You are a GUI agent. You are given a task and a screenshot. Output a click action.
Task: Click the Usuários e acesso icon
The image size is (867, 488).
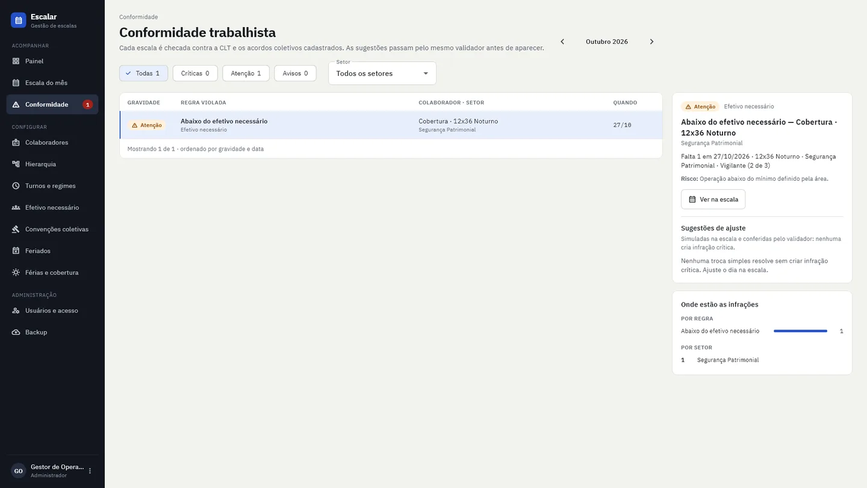pyautogui.click(x=16, y=310)
